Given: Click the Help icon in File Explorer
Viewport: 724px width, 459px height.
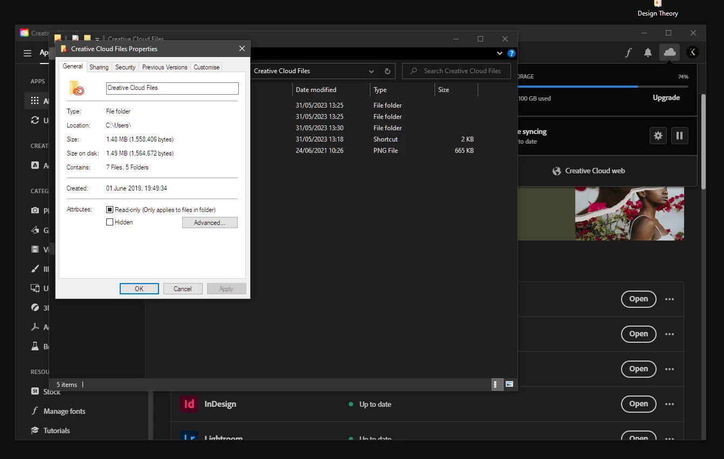Looking at the screenshot, I should pyautogui.click(x=512, y=53).
